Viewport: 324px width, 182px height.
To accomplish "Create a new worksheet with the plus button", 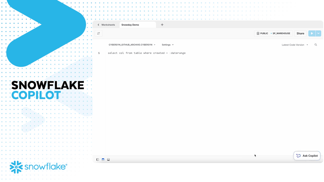I will click(x=162, y=24).
